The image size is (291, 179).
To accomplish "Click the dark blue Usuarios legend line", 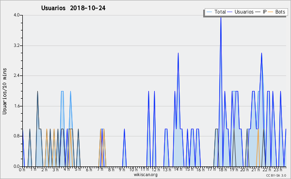I will [x=230, y=12].
